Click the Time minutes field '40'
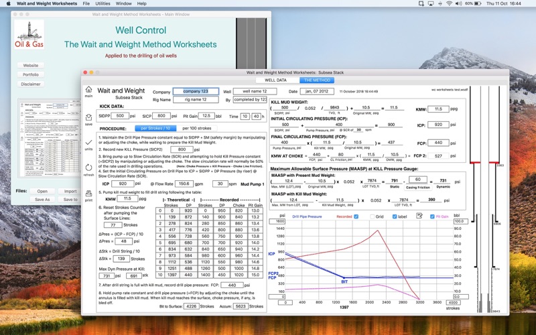 pyautogui.click(x=257, y=116)
